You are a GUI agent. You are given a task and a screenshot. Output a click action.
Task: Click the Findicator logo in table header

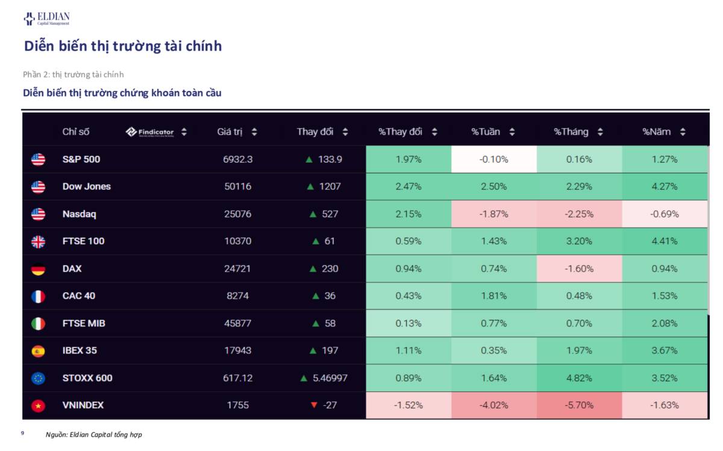point(150,132)
